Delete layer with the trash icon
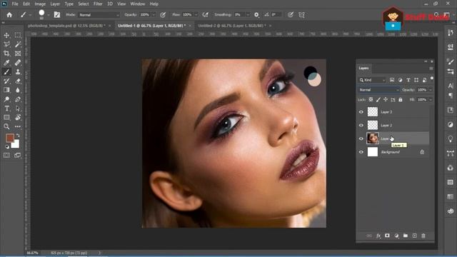This screenshot has width=457, height=257. (x=423, y=236)
